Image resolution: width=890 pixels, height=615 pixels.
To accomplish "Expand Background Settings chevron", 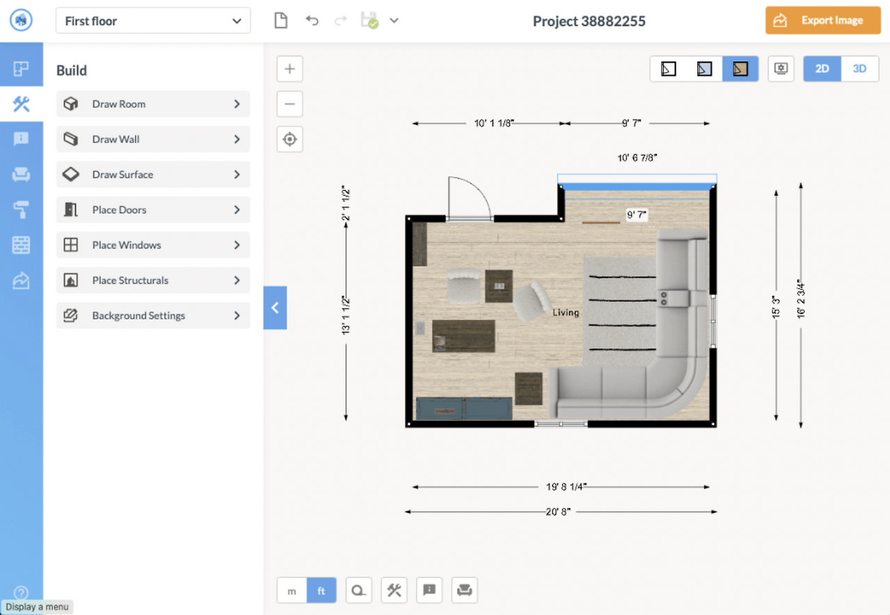I will [237, 315].
